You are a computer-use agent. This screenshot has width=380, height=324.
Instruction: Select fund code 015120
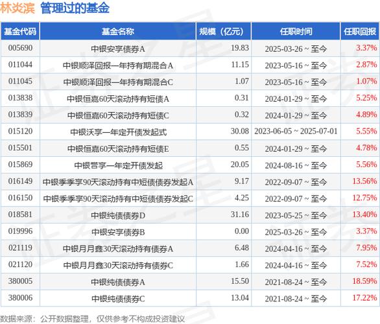point(20,132)
